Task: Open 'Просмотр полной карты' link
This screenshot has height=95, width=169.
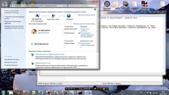Action: point(86,15)
